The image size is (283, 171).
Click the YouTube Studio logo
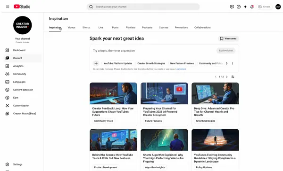[22, 7]
